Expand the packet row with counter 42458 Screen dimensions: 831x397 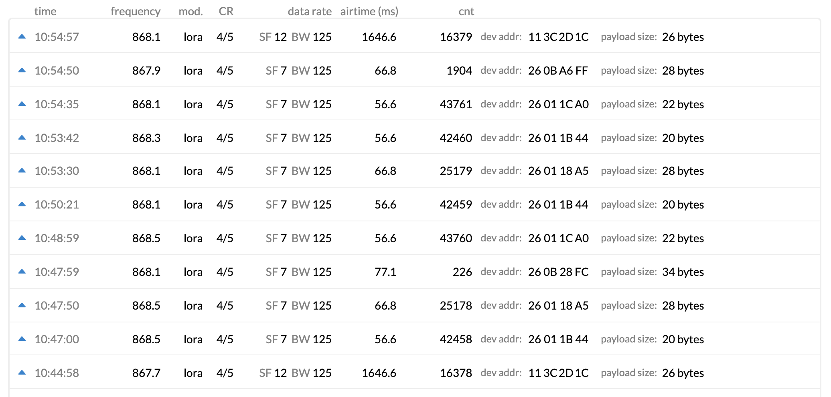pos(415,339)
